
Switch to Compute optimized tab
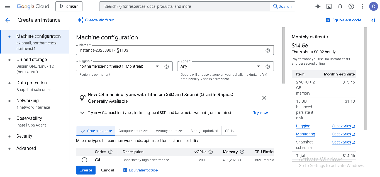pos(133,131)
